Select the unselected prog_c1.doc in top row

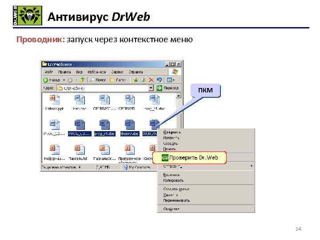[154, 100]
